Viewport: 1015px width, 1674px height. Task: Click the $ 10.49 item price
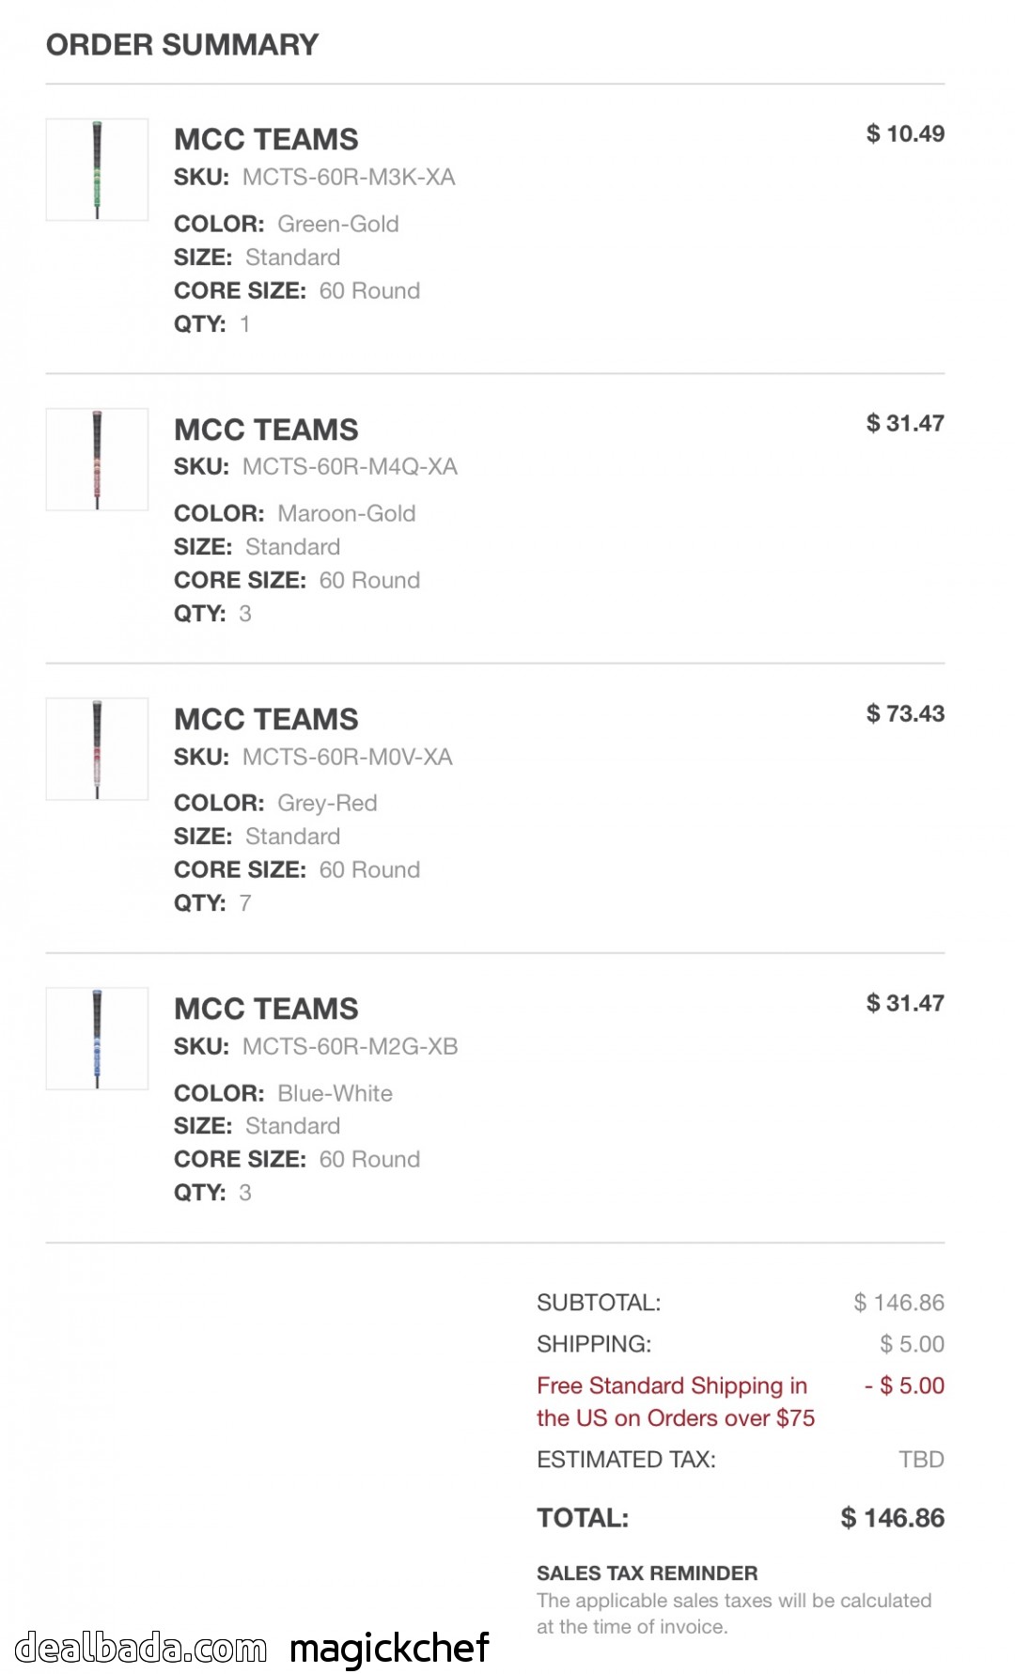tap(905, 134)
